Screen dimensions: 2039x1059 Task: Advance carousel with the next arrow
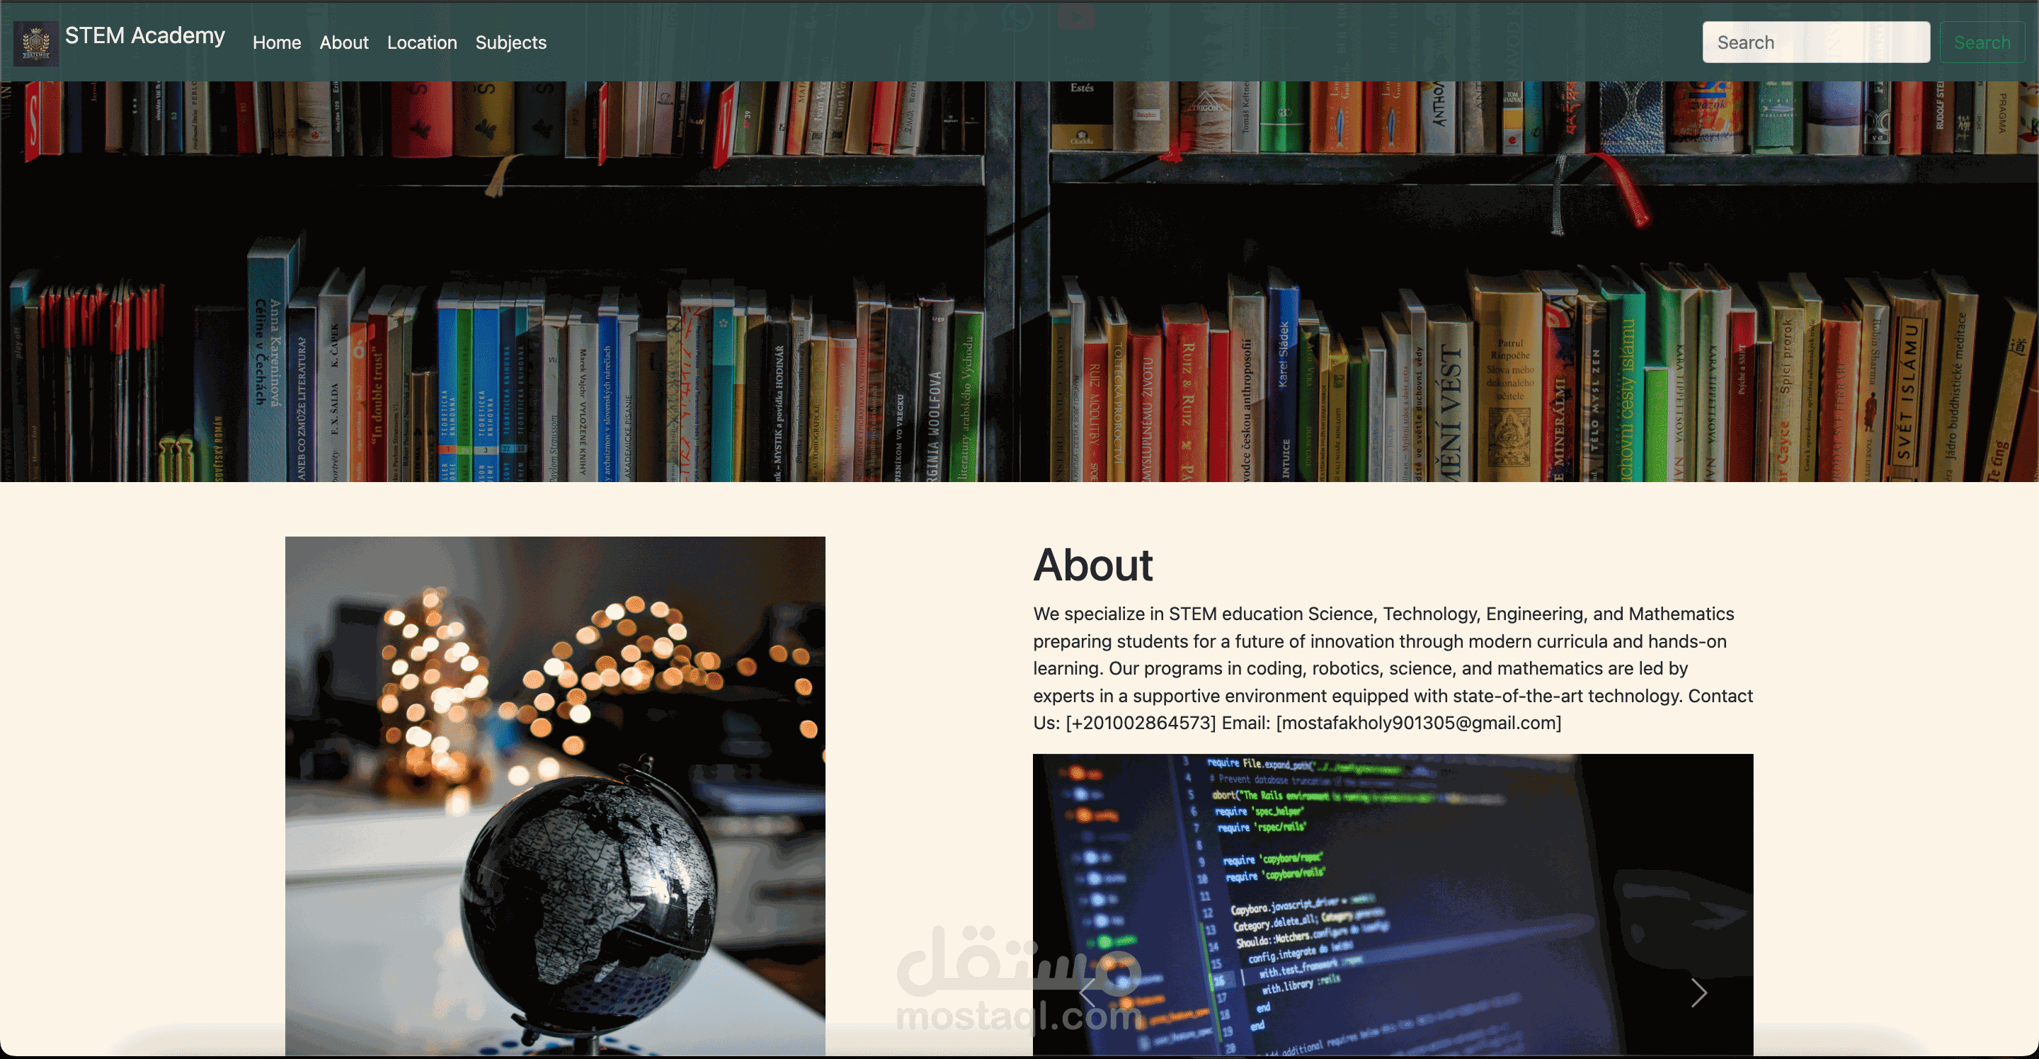click(x=1698, y=992)
